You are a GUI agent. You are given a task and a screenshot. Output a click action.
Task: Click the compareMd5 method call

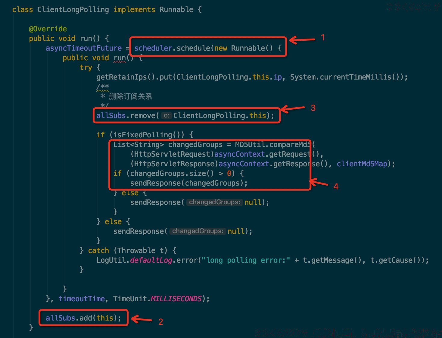click(x=290, y=145)
